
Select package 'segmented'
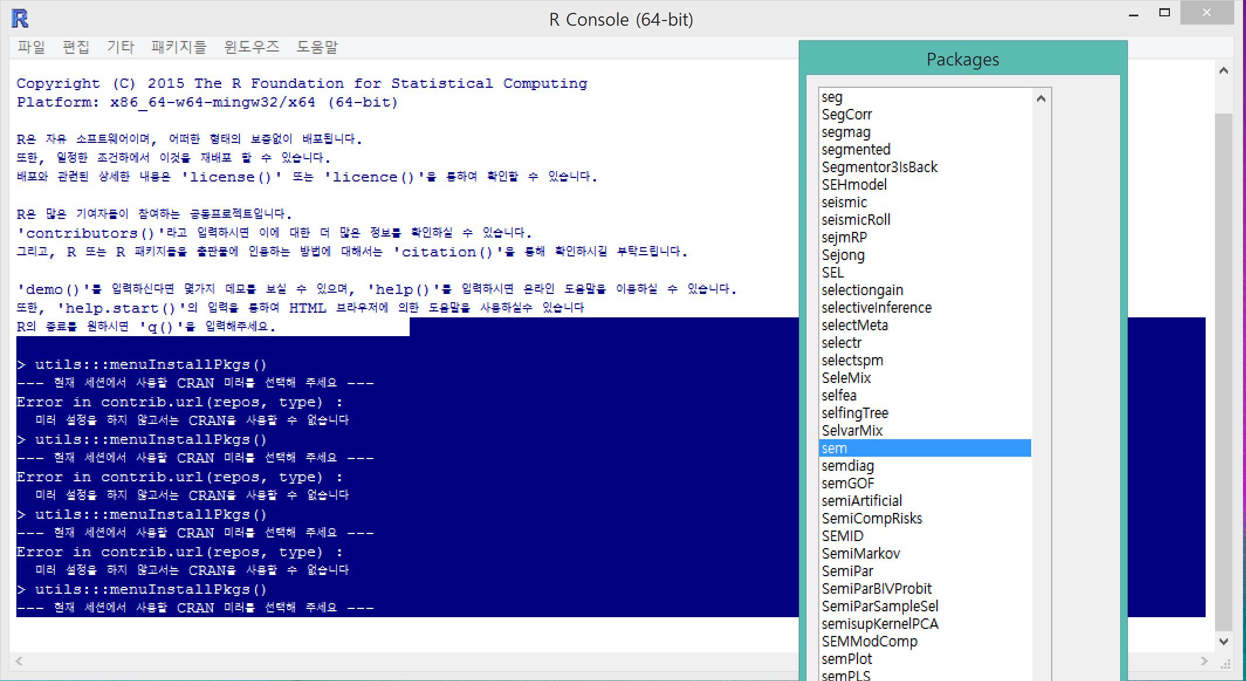click(925, 150)
